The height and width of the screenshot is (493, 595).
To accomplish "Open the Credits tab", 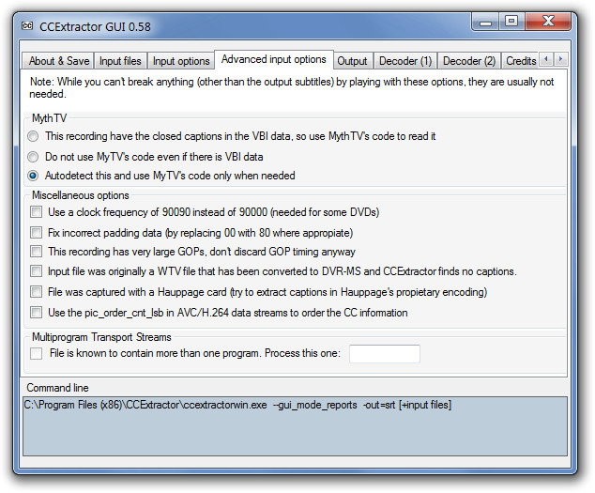I will click(520, 61).
